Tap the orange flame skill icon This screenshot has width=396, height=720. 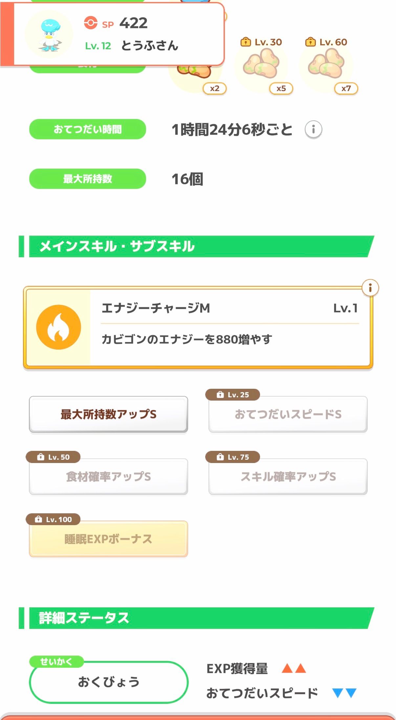(x=58, y=327)
